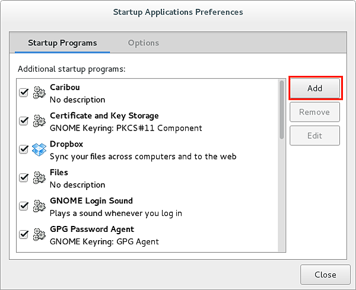The image size is (356, 290).
Task: Toggle the Files startup checkbox
Action: pyautogui.click(x=24, y=178)
